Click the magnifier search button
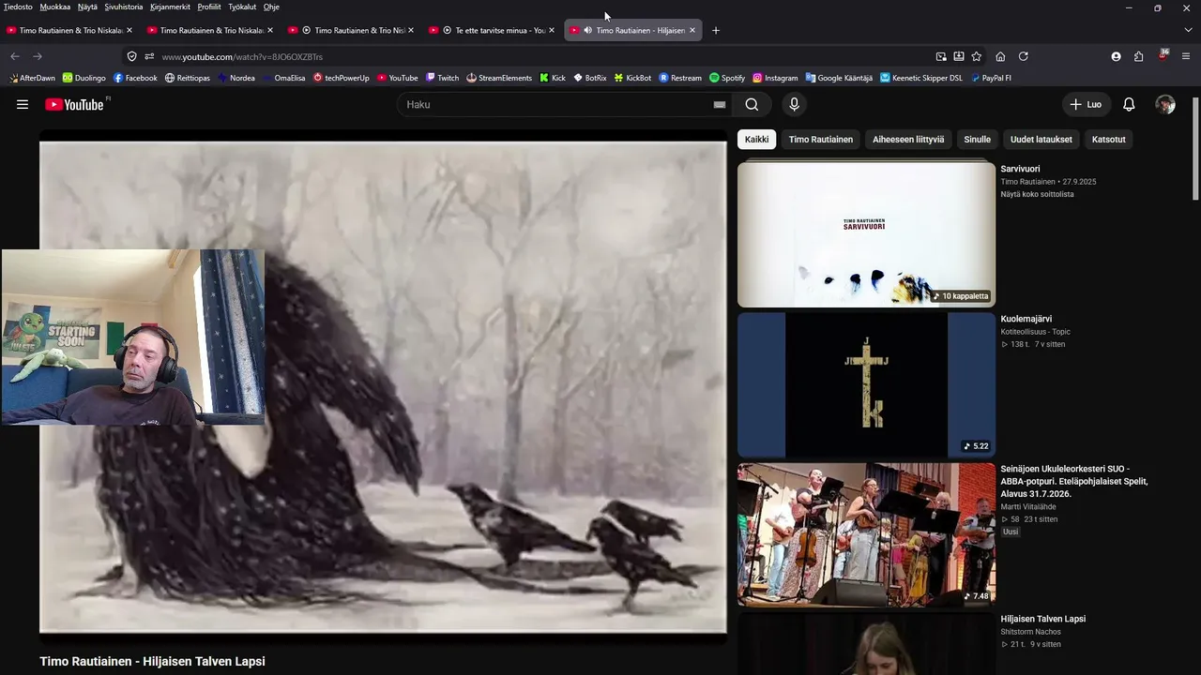 pos(752,105)
